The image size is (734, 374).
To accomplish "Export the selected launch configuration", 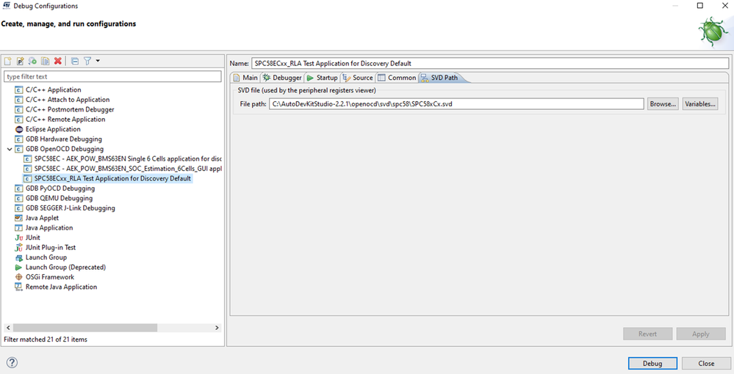I will click(x=33, y=61).
